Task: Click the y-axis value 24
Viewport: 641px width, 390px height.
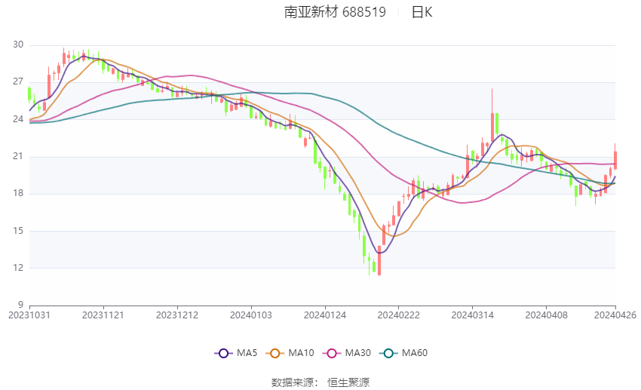Action: [x=18, y=119]
